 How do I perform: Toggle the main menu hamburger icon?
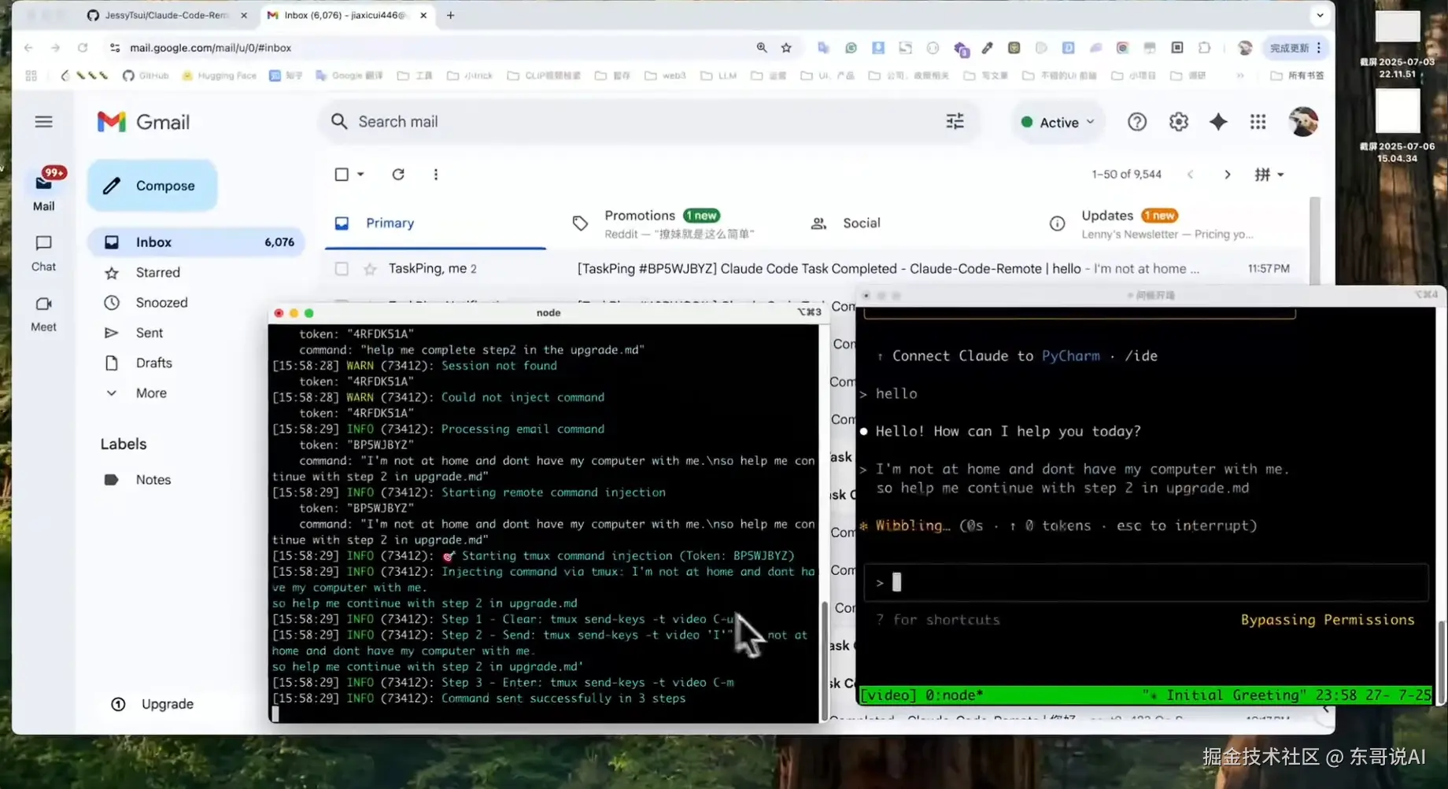click(44, 122)
